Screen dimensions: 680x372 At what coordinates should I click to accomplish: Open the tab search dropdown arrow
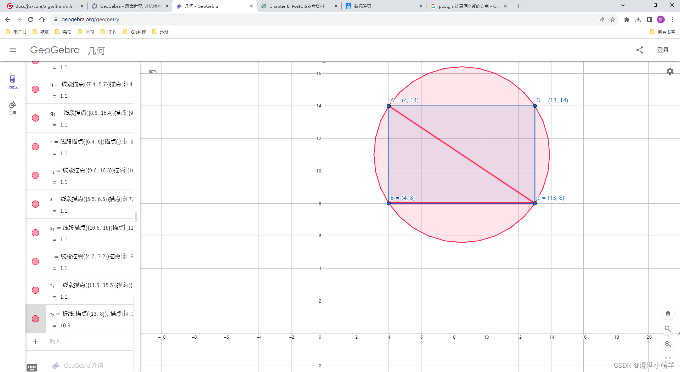click(x=623, y=5)
